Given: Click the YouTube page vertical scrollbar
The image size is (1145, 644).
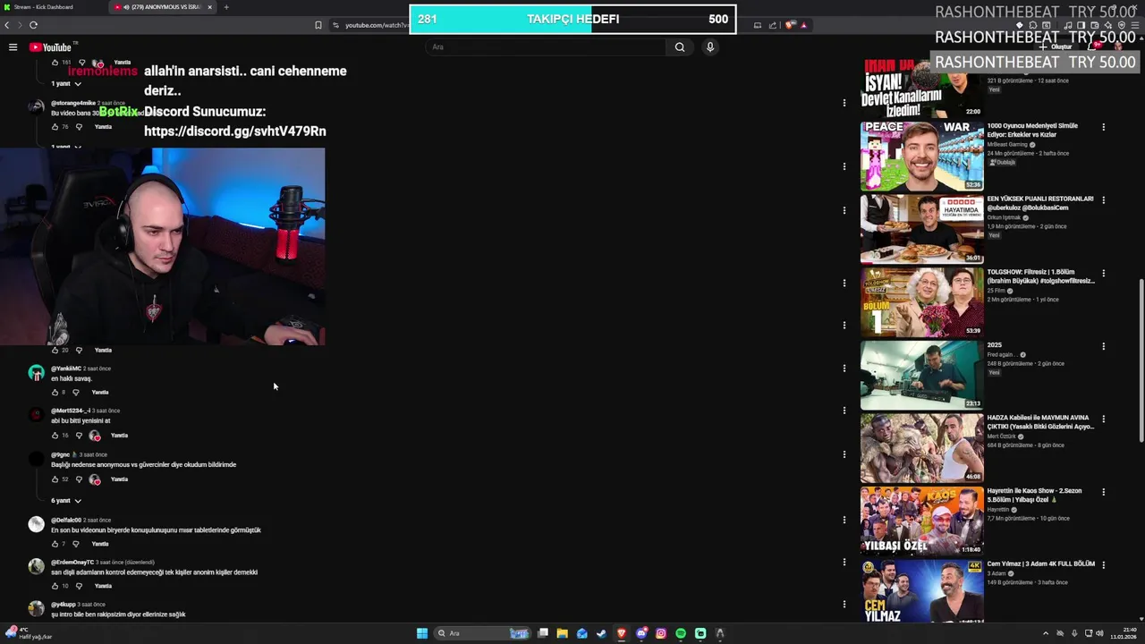Looking at the screenshot, I should [1141, 360].
